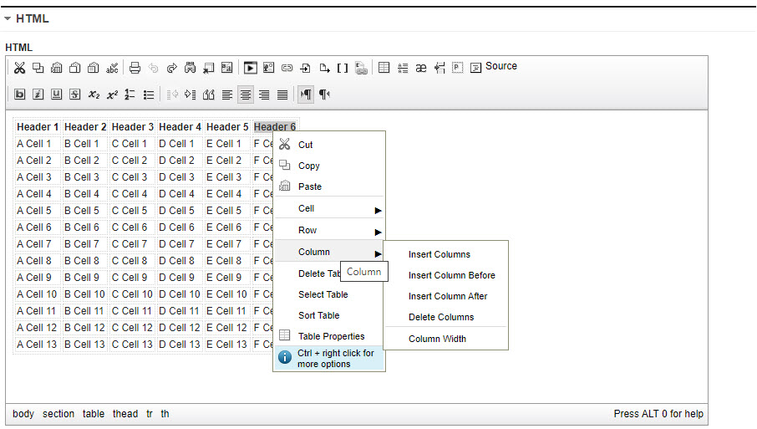Image resolution: width=757 pixels, height=429 pixels.
Task: Apply block quote formatting
Action: coord(209,94)
